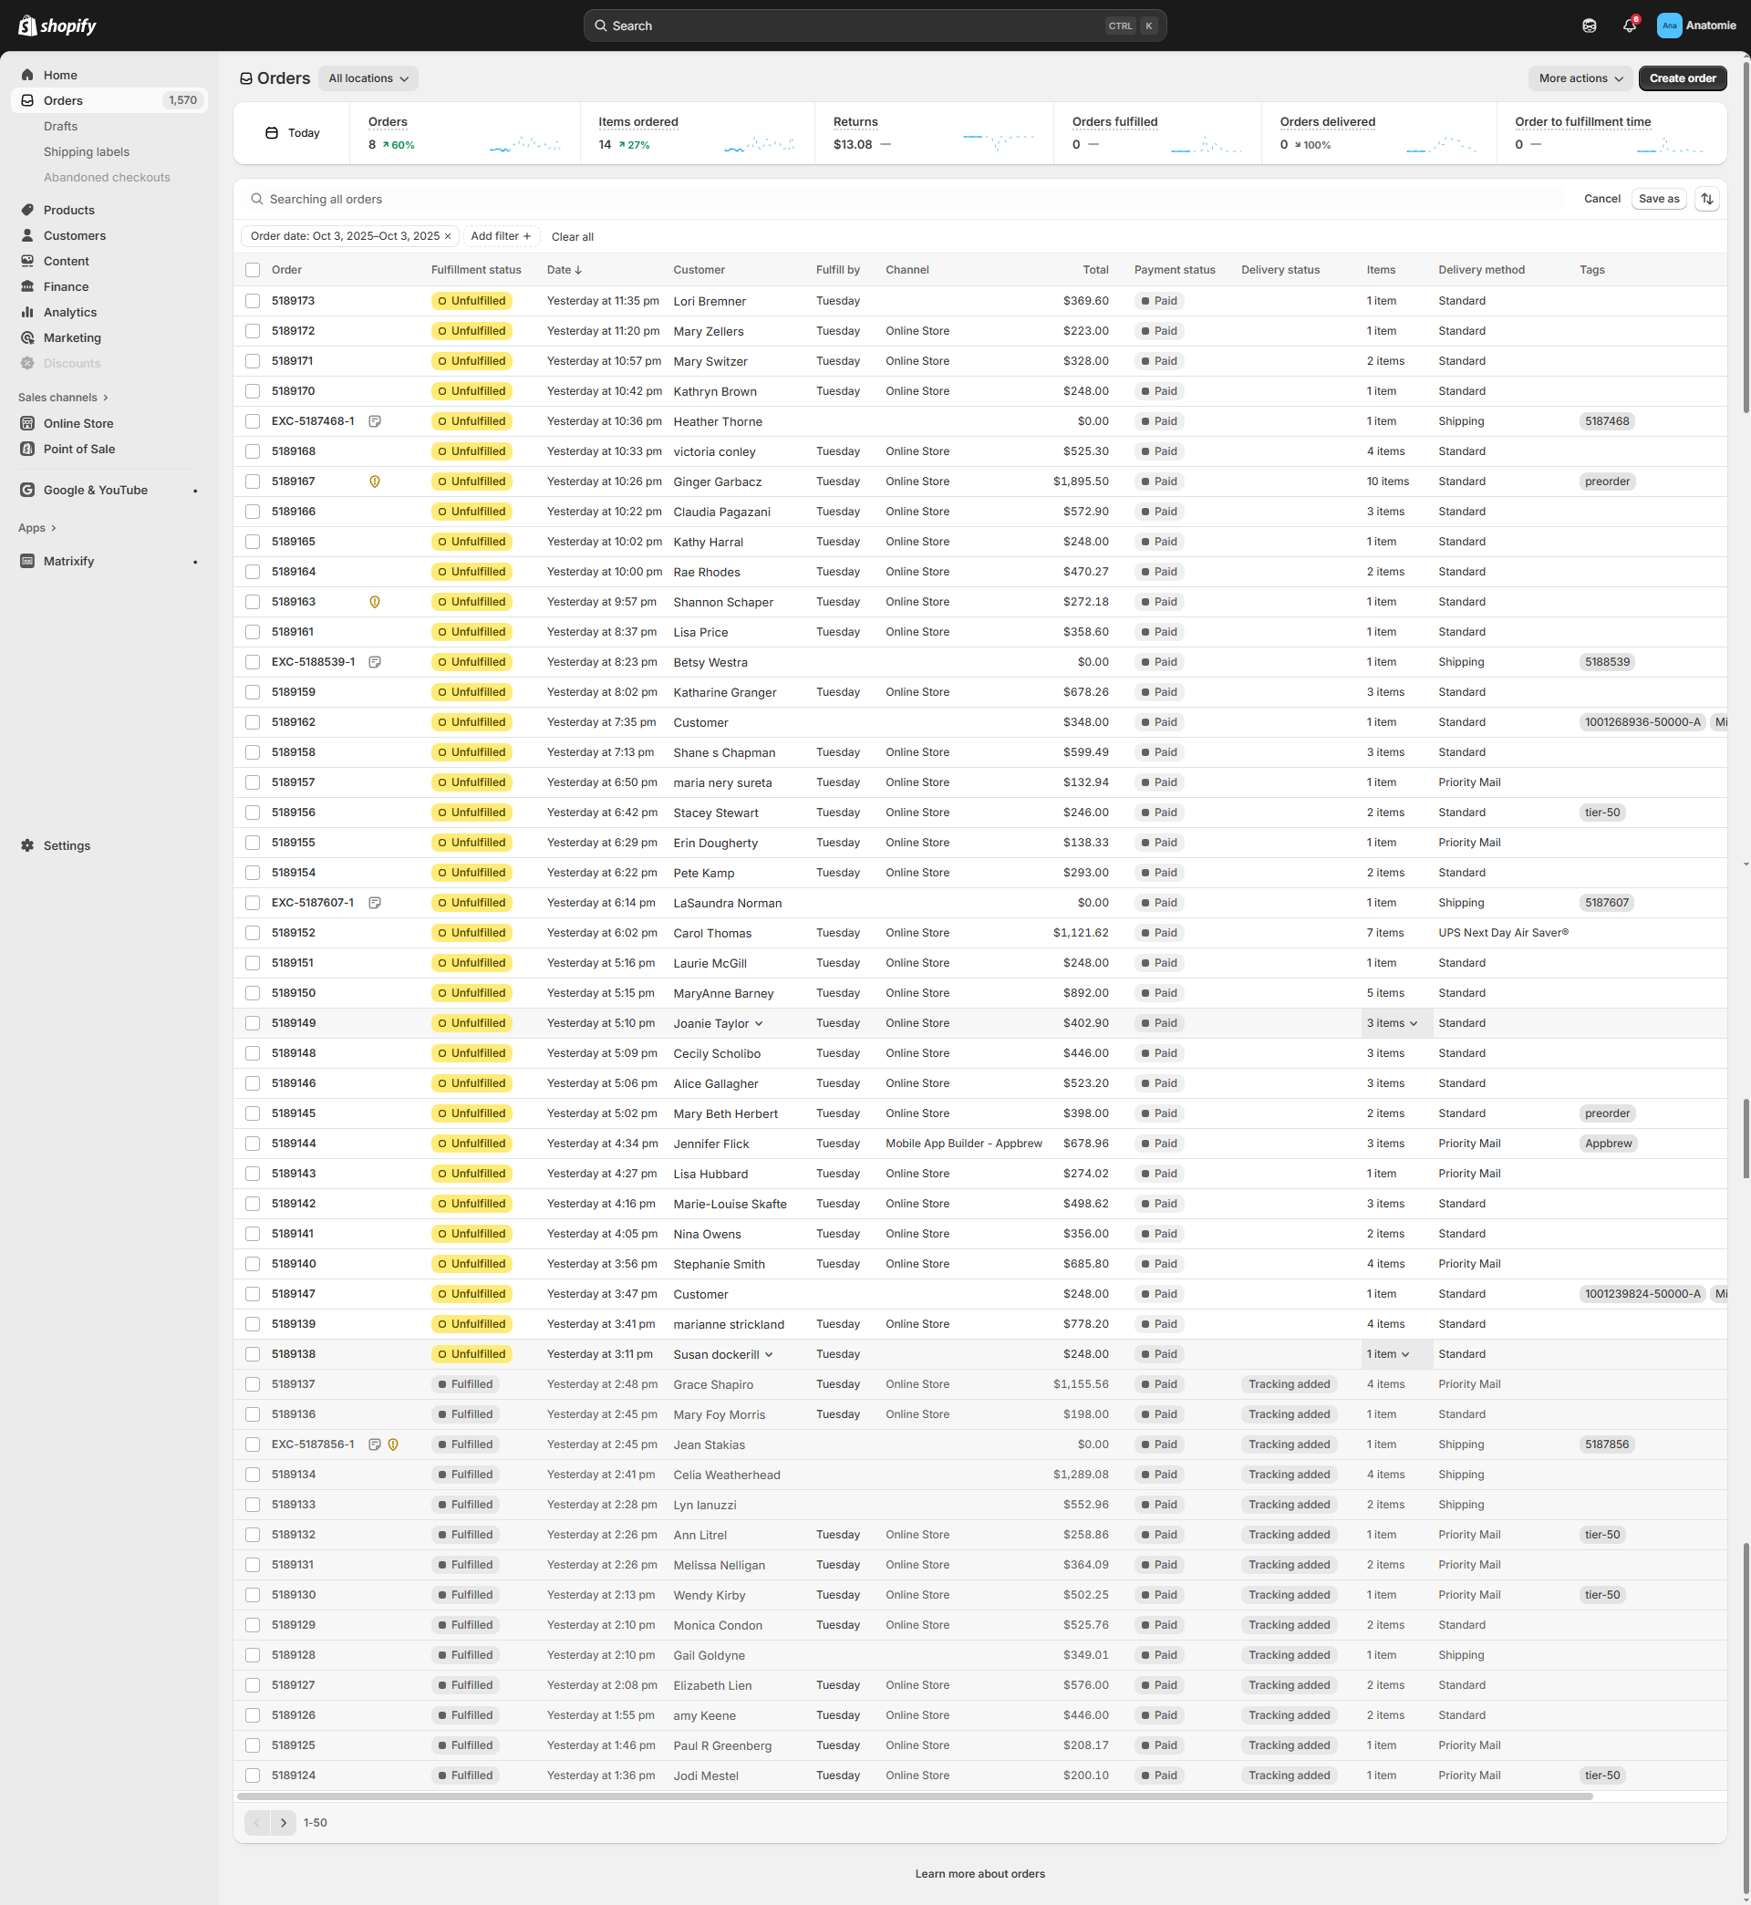Click the notifications bell icon
1751x1905 pixels.
click(1629, 26)
